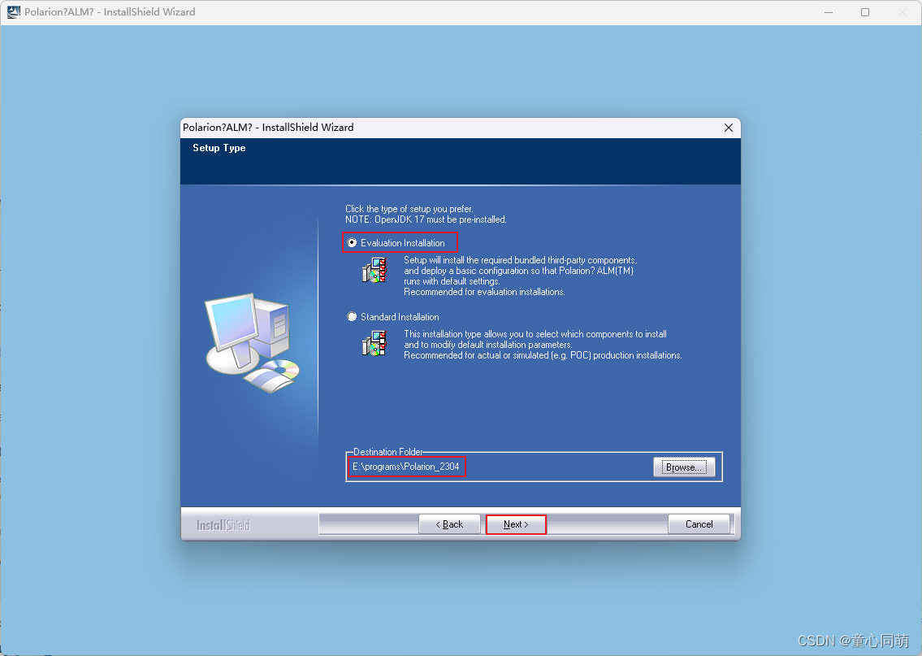Screen dimensions: 922x656
Task: Browse for a destination folder
Action: [684, 467]
